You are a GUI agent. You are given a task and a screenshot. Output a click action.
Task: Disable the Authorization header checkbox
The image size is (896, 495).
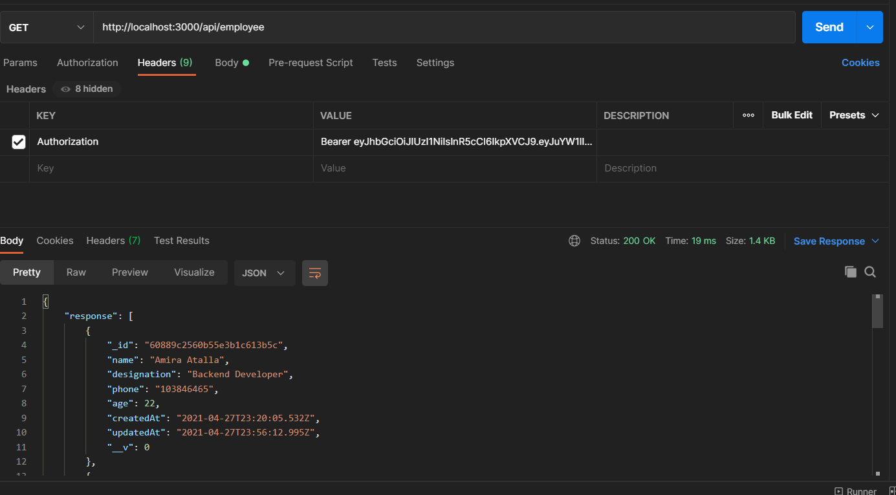pyautogui.click(x=17, y=141)
